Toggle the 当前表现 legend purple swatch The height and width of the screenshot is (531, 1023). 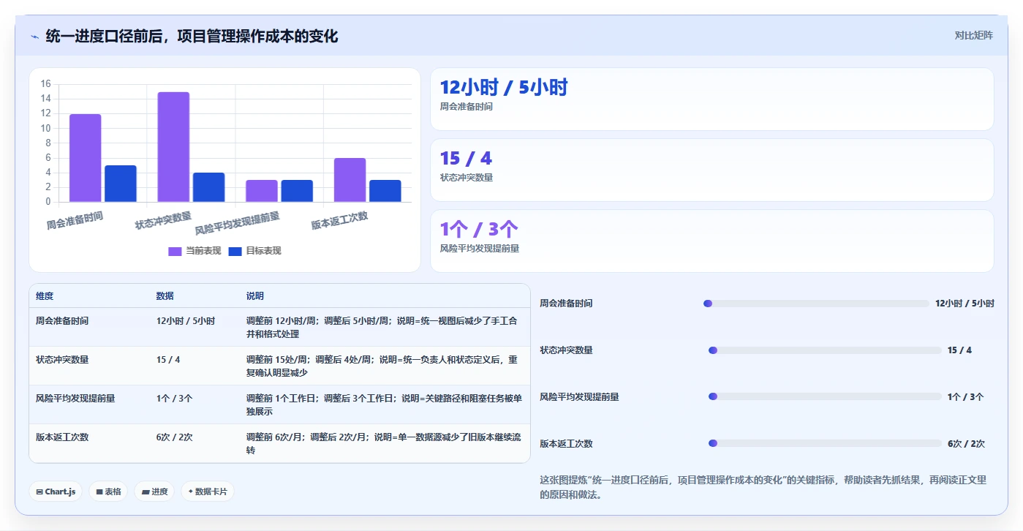coord(175,251)
